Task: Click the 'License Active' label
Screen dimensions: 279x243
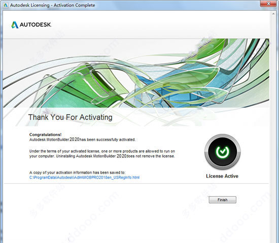Action: [x=222, y=176]
